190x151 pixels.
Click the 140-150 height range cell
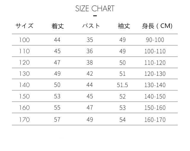tap(155, 97)
